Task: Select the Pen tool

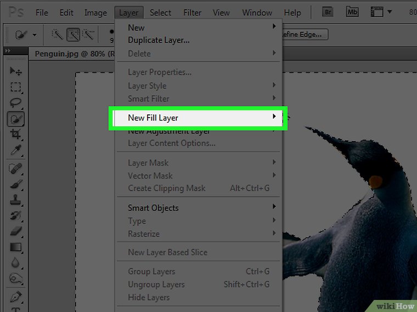Action: [16, 297]
